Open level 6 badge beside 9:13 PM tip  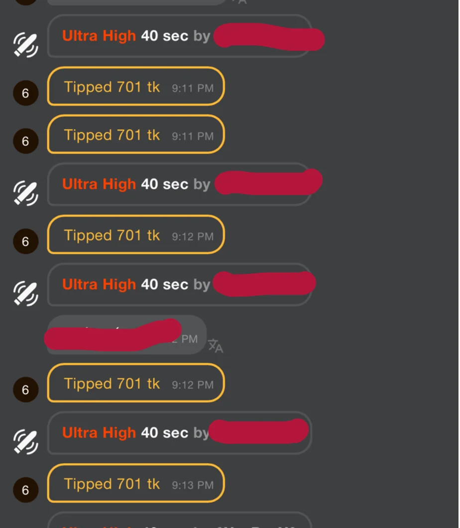point(25,490)
